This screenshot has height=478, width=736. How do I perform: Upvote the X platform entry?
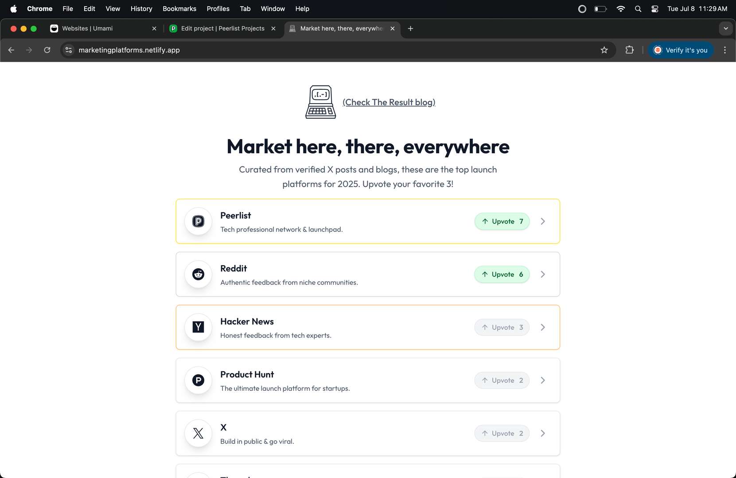pyautogui.click(x=502, y=433)
